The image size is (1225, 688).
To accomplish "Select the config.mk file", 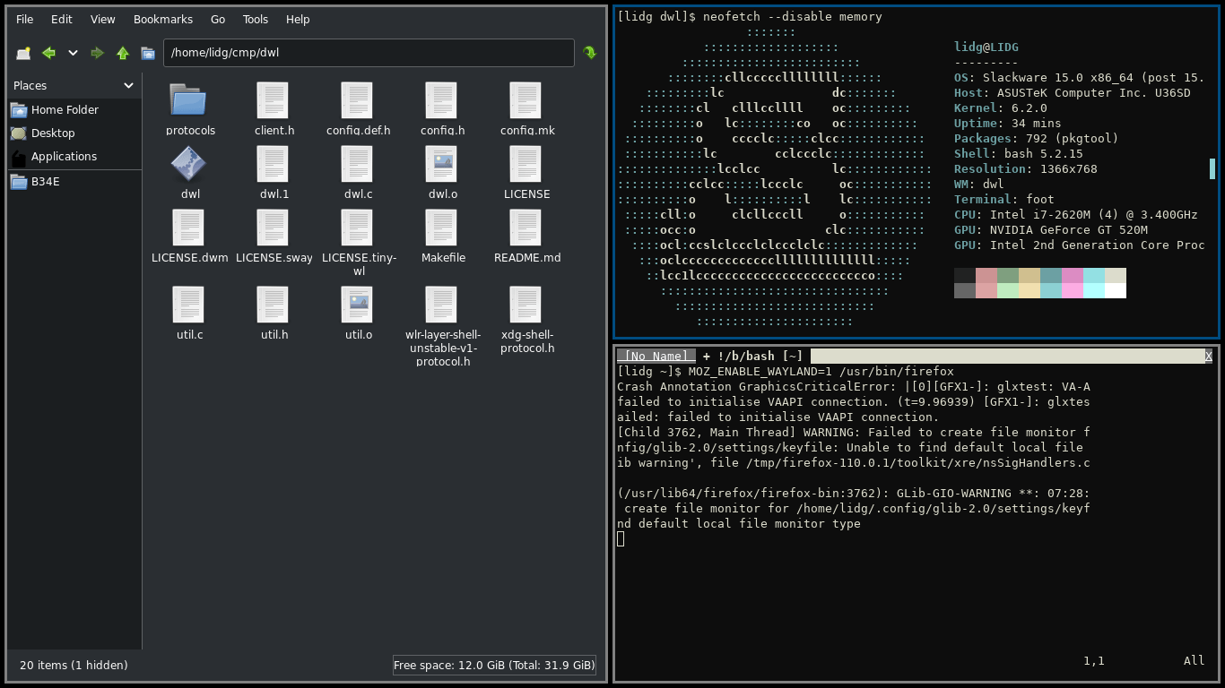I will pos(527,109).
